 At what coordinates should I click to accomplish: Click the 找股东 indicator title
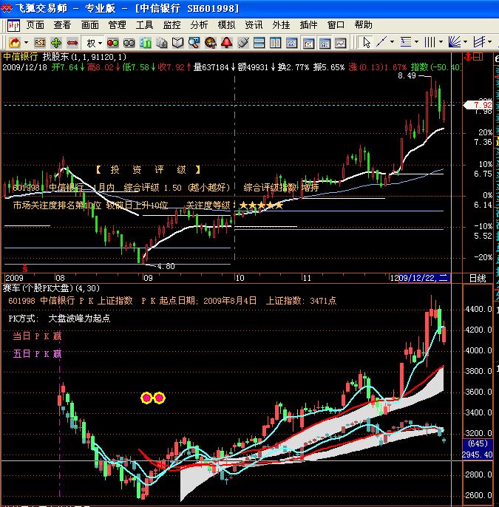pyautogui.click(x=84, y=57)
